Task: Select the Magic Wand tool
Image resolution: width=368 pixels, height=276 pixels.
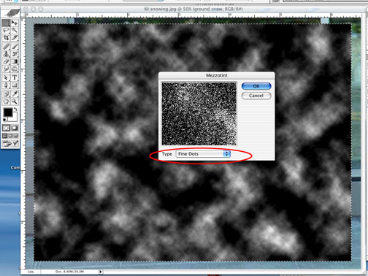Action: click(15, 31)
